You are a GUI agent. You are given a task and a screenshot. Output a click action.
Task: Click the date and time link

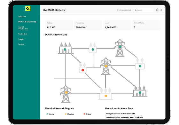pyautogui.click(x=125, y=10)
